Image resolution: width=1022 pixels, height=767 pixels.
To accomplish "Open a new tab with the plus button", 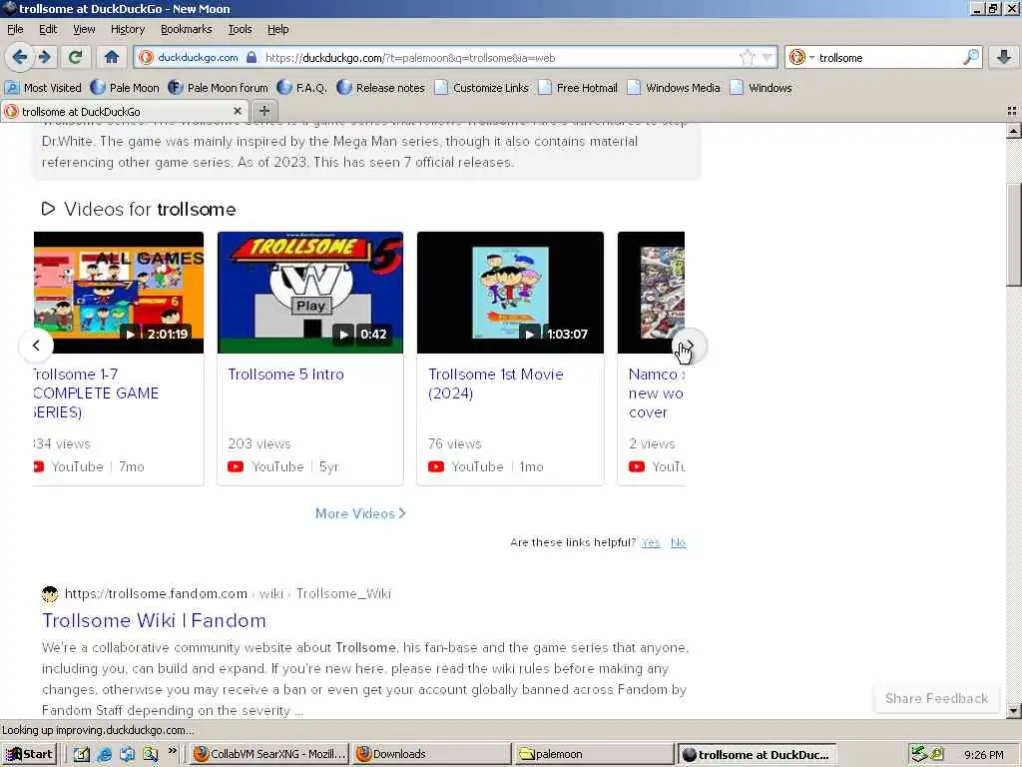I will (263, 111).
